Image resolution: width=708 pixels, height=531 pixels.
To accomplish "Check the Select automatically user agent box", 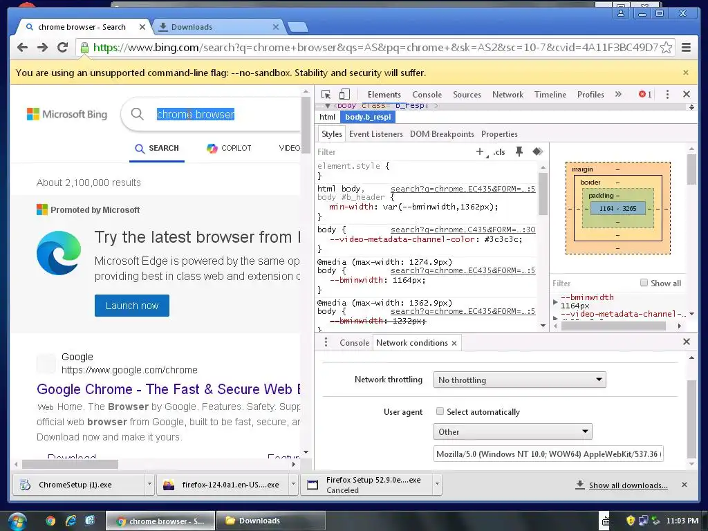I will click(440, 411).
